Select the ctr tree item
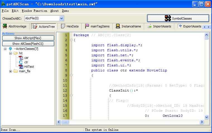 click(26, 62)
